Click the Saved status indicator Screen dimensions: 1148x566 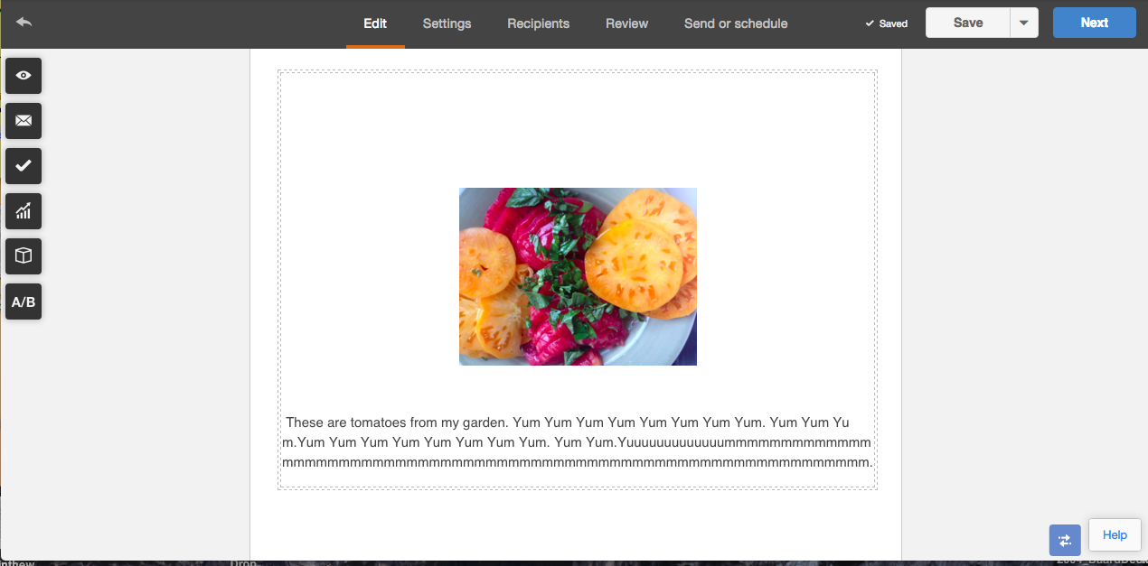point(886,23)
